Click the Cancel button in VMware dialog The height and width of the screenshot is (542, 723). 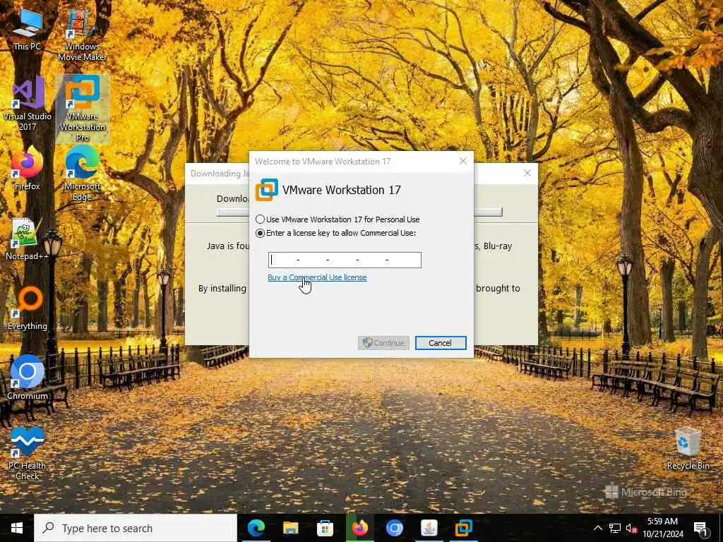point(441,343)
